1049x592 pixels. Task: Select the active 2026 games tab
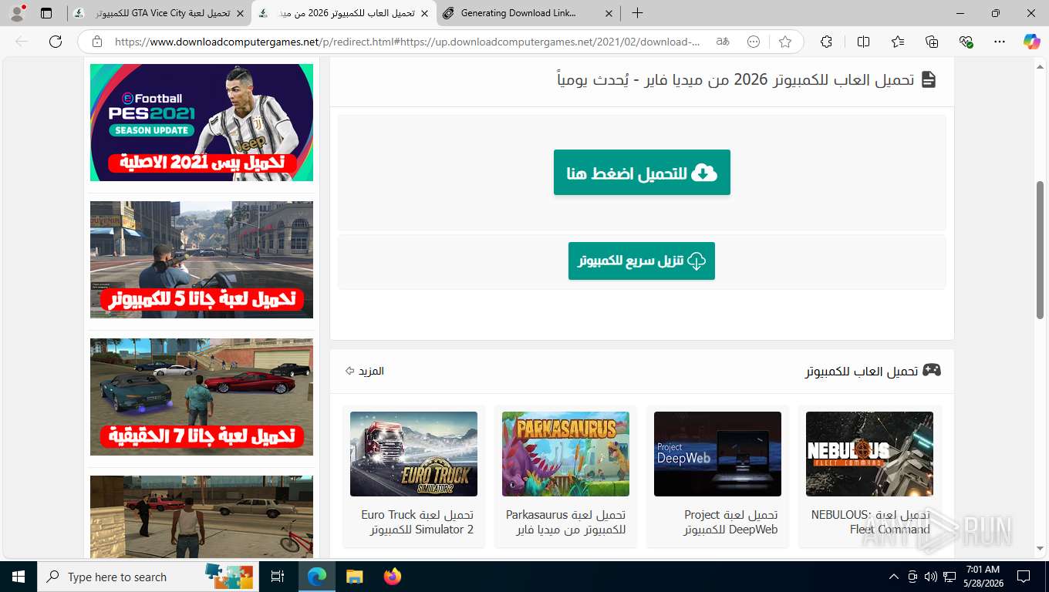pos(344,13)
